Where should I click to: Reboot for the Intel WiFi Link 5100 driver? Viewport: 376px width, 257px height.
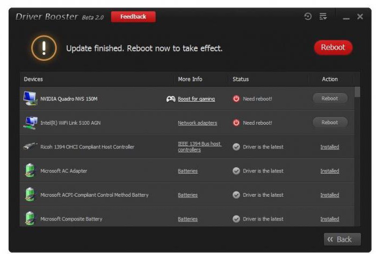coord(330,123)
